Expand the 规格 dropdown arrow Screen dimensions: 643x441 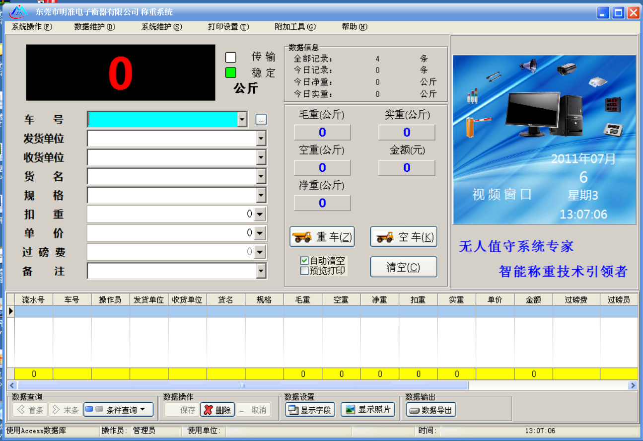tap(261, 195)
